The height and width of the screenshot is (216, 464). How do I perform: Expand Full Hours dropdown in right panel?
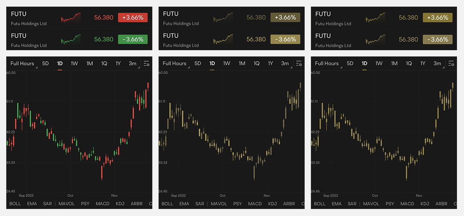coord(328,63)
